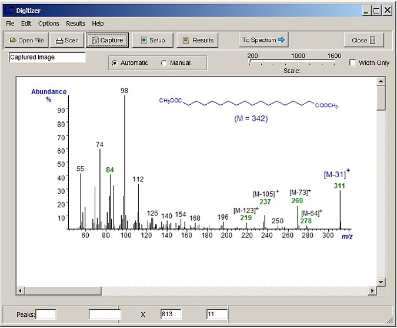Show the Results clipboard button
Viewport: 397px width, 328px height.
pos(197,40)
